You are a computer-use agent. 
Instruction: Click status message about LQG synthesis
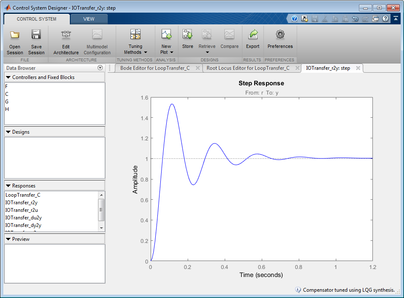click(x=349, y=290)
